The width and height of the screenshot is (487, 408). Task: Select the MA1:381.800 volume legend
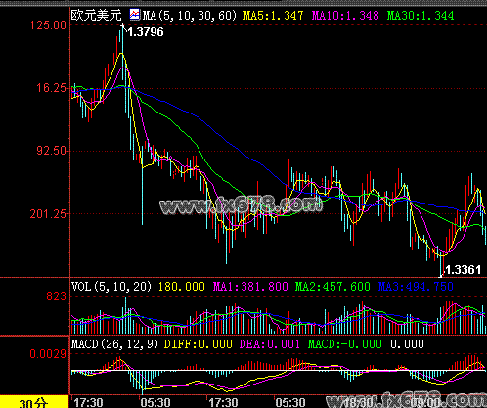tap(250, 287)
